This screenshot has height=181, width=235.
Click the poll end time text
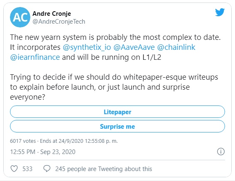point(79,141)
